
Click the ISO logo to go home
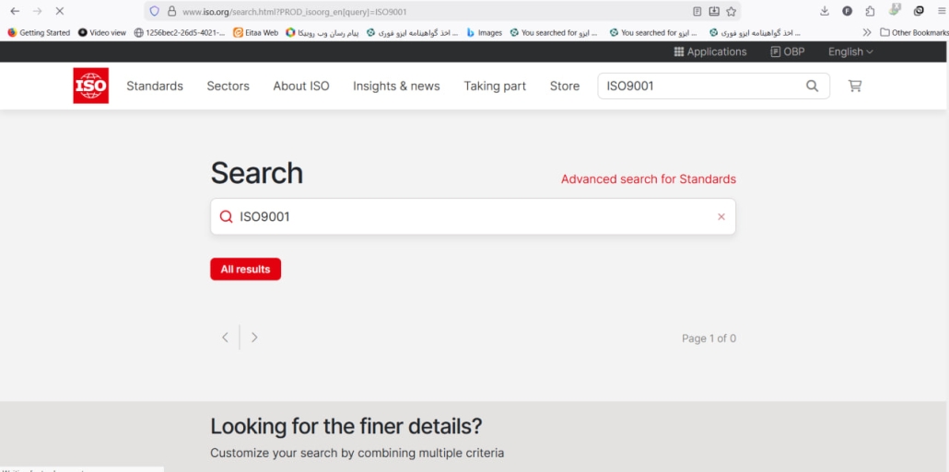90,86
